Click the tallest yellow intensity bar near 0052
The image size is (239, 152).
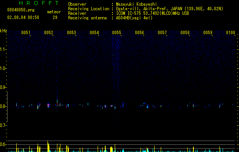tap(48, 146)
